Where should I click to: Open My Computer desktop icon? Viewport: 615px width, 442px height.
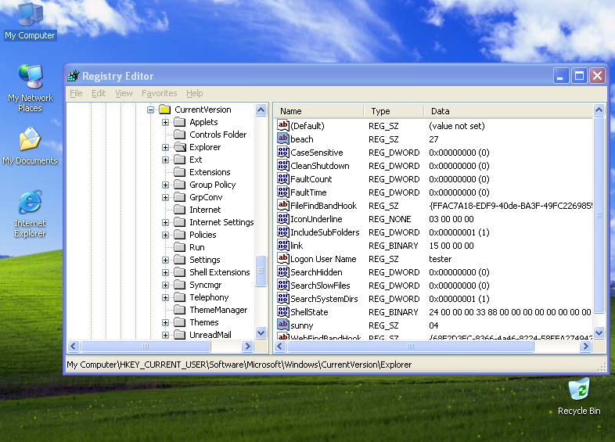31,21
